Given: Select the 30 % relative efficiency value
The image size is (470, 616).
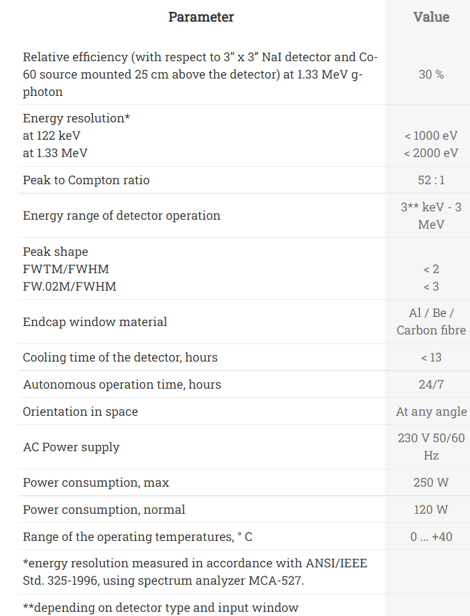Looking at the screenshot, I should click(x=431, y=74).
